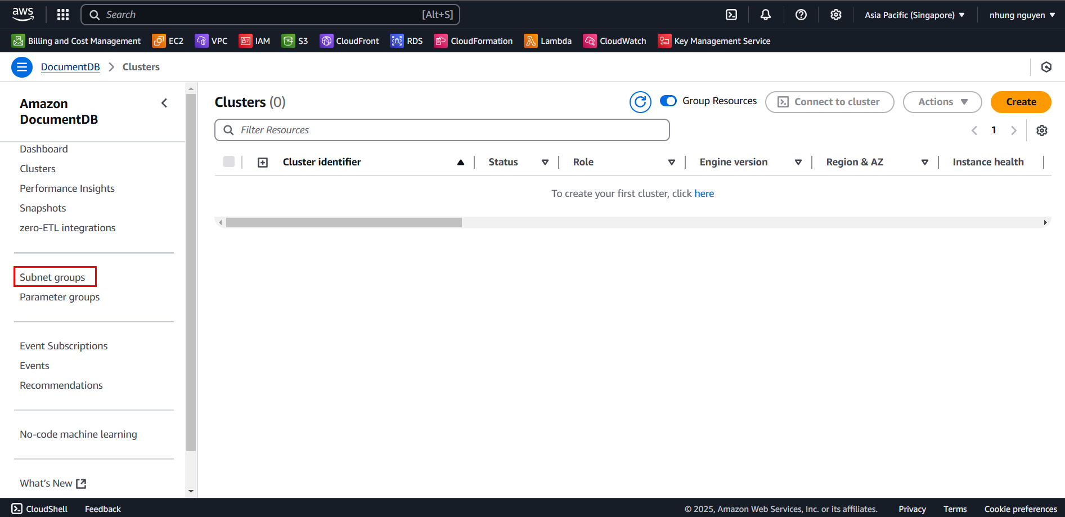
Task: Open the Actions dropdown
Action: pos(942,102)
